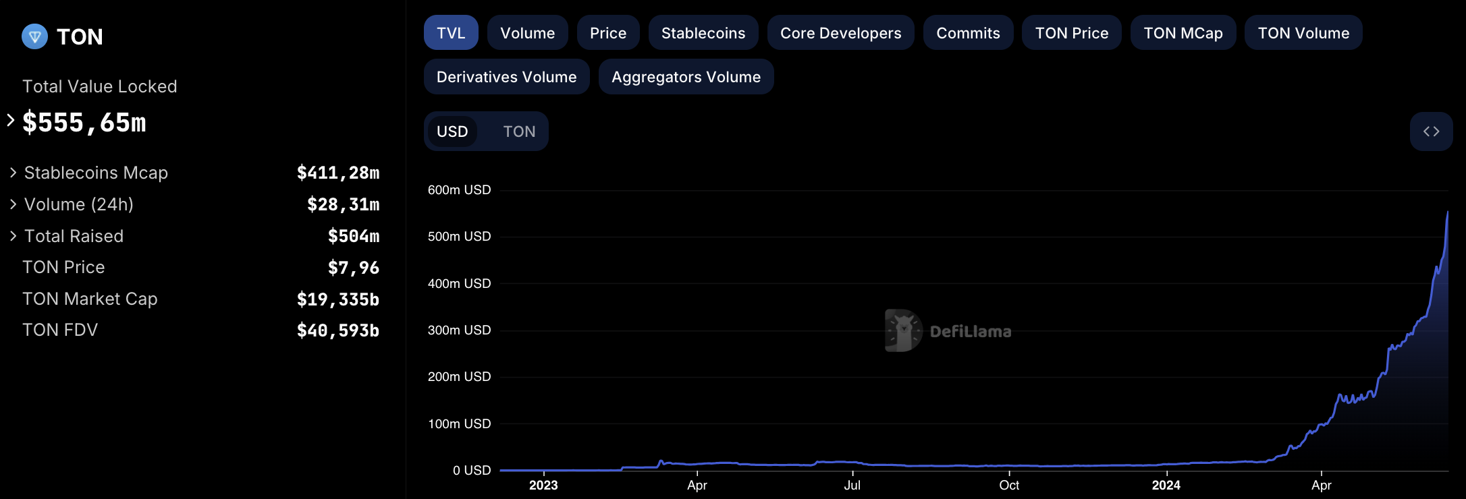Image resolution: width=1466 pixels, height=499 pixels.
Task: Click the TON Market Cap label
Action: 90,299
